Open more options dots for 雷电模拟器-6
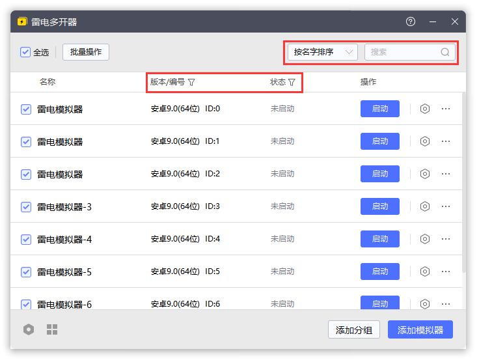The image size is (479, 362). coord(446,304)
